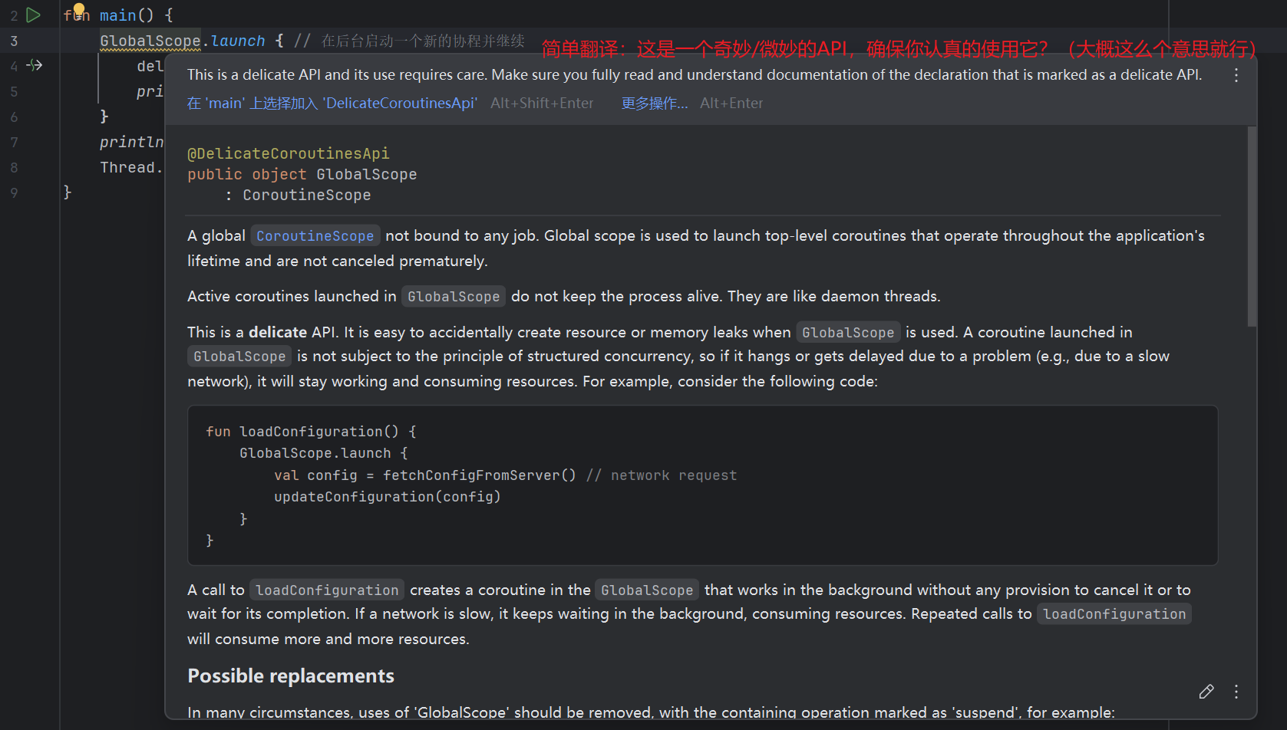Click the suspend call gutter icon on line 4
The width and height of the screenshot is (1287, 730).
click(x=35, y=65)
